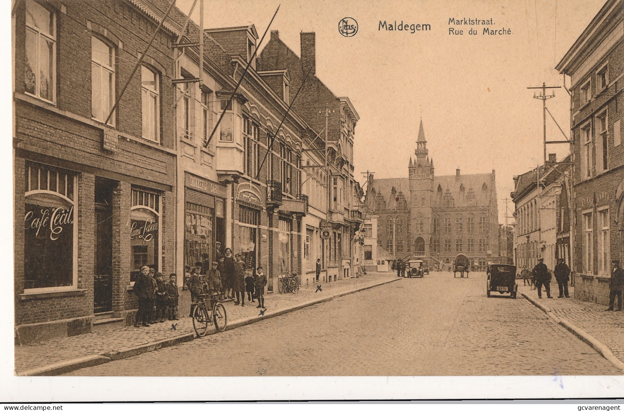
Task: Click the Nels publisher logo
Action: coord(348,27)
